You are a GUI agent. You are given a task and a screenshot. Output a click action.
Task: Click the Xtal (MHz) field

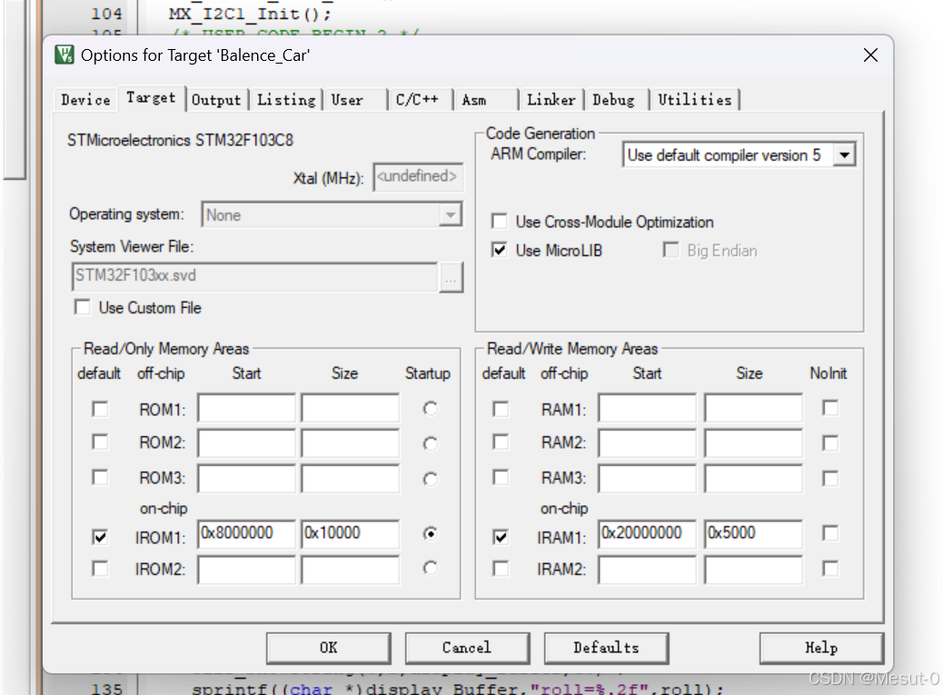418,177
